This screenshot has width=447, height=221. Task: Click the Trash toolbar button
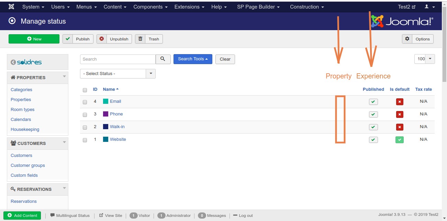[x=149, y=39]
